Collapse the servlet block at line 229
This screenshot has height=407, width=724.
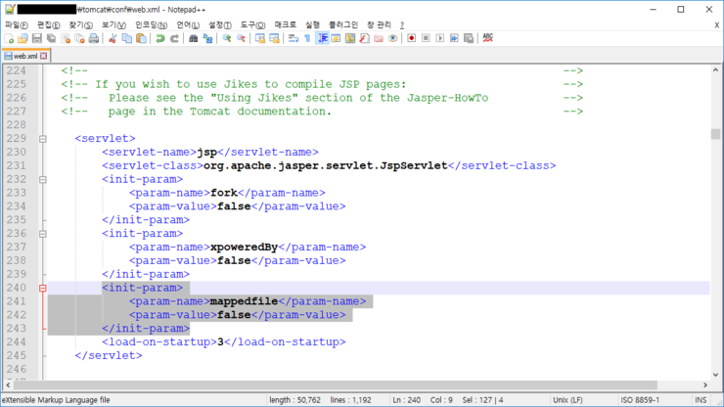(42, 139)
